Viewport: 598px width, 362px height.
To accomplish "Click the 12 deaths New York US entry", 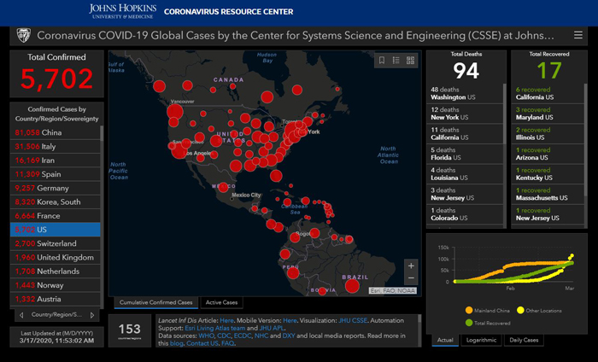I will pos(465,114).
